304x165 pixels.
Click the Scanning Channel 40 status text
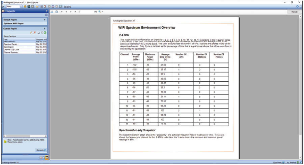[x=10, y=163]
